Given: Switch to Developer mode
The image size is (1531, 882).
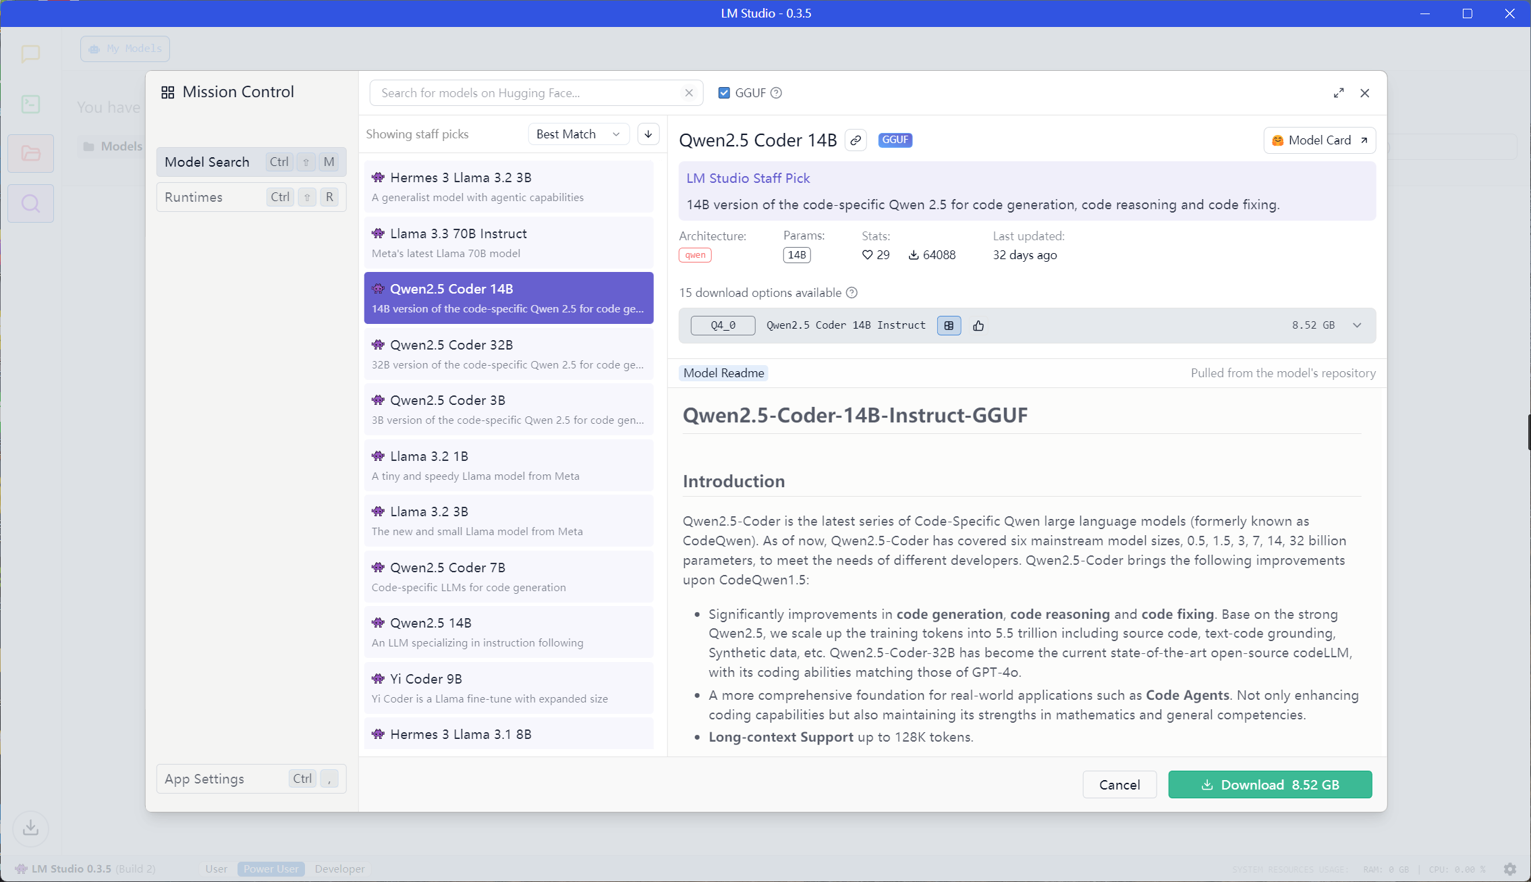Looking at the screenshot, I should (x=339, y=869).
